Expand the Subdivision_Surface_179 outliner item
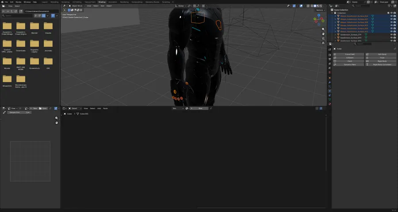This screenshot has width=398, height=212. click(x=335, y=34)
